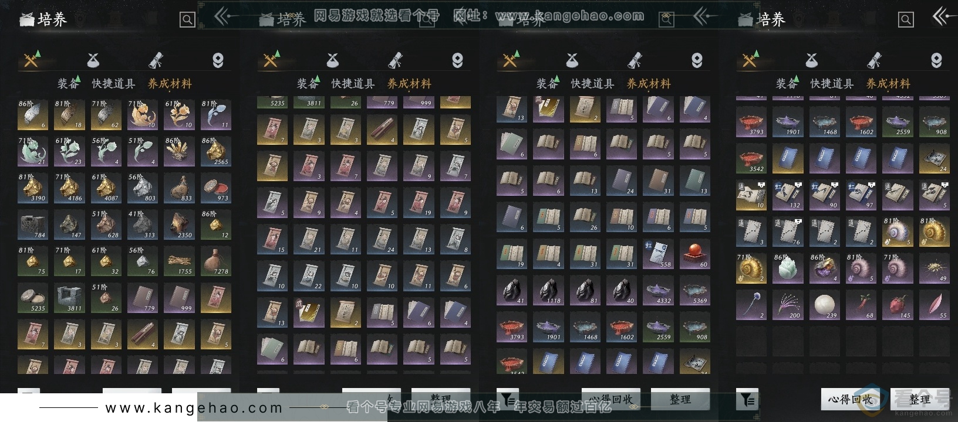The width and height of the screenshot is (958, 422).
Task: Click the 培养 title in the first panel
Action: tap(52, 19)
